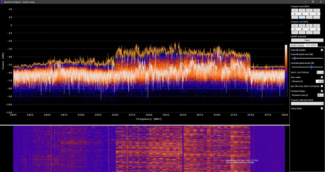325x172 pixels.
Task: Increase ones digit of Frequency start
Action: pos(316,11)
